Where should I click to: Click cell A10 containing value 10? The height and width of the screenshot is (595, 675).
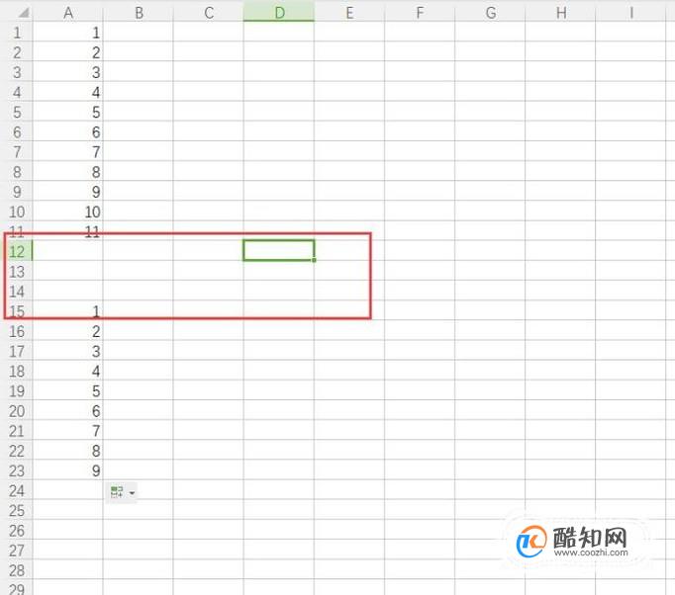pos(68,212)
